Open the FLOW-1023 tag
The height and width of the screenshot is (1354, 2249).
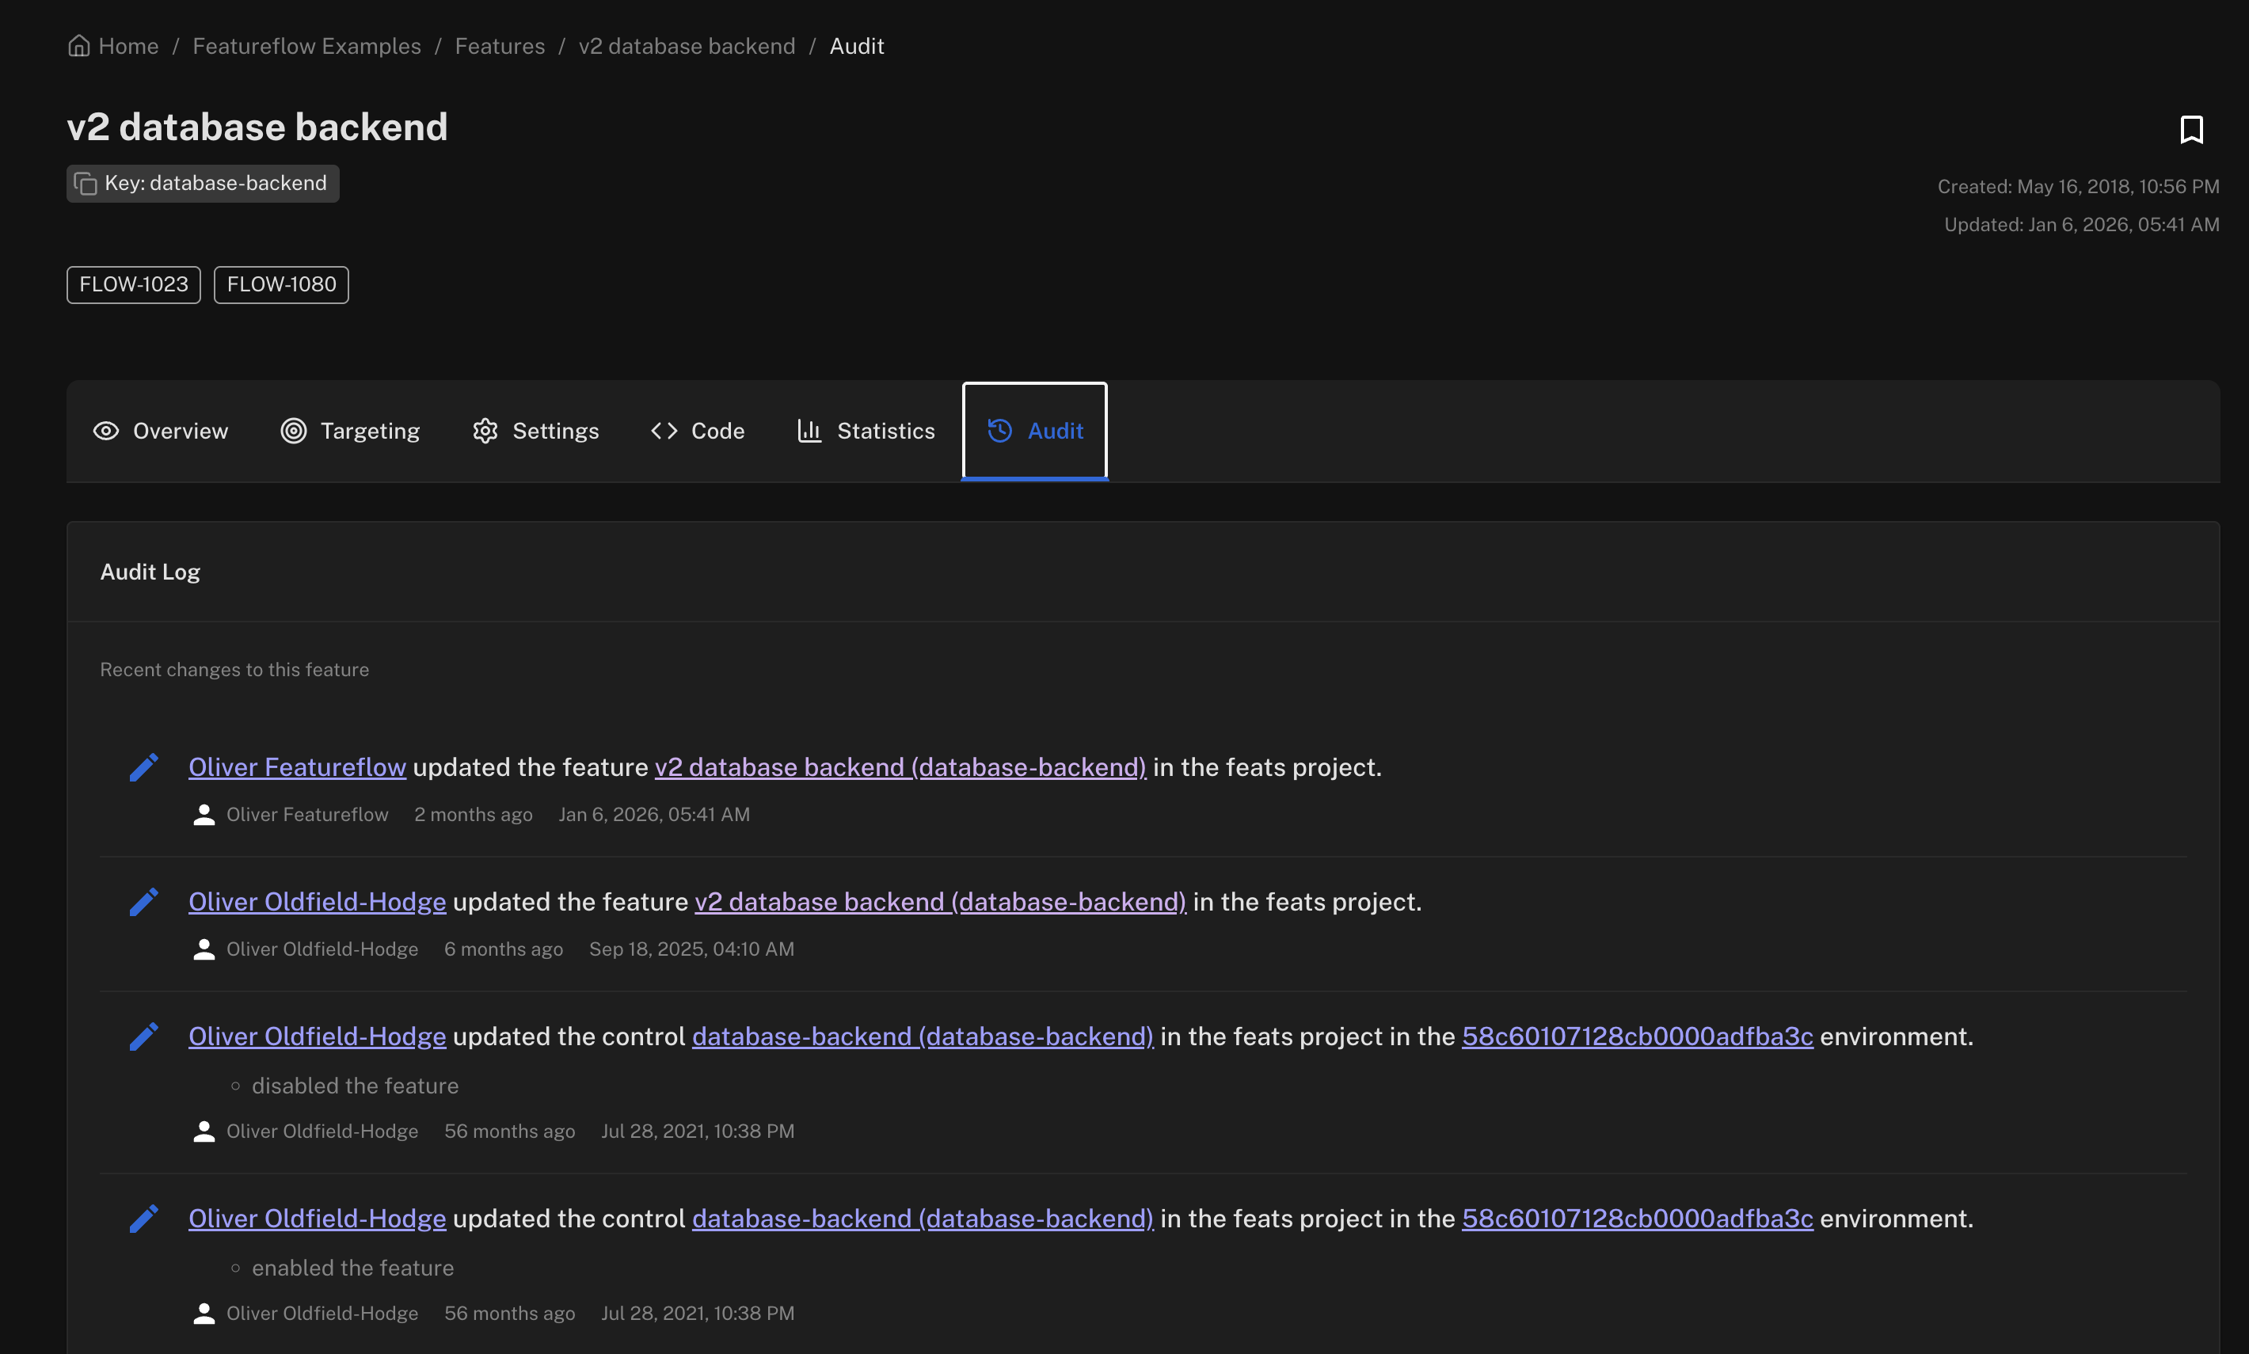coord(134,285)
